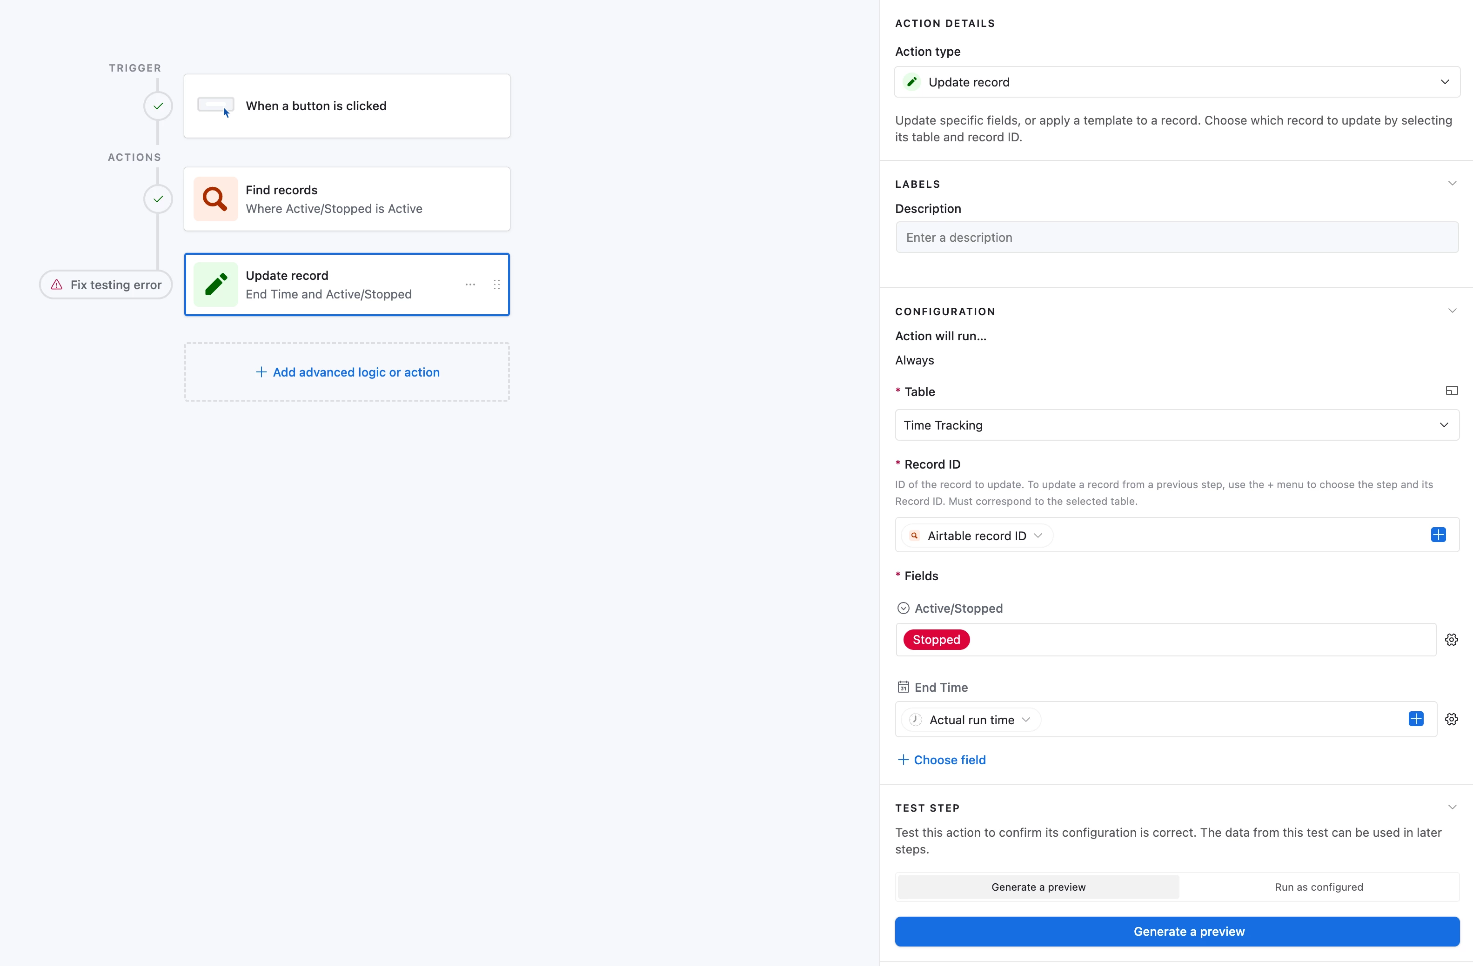Select the Run as configured option

click(x=1318, y=887)
